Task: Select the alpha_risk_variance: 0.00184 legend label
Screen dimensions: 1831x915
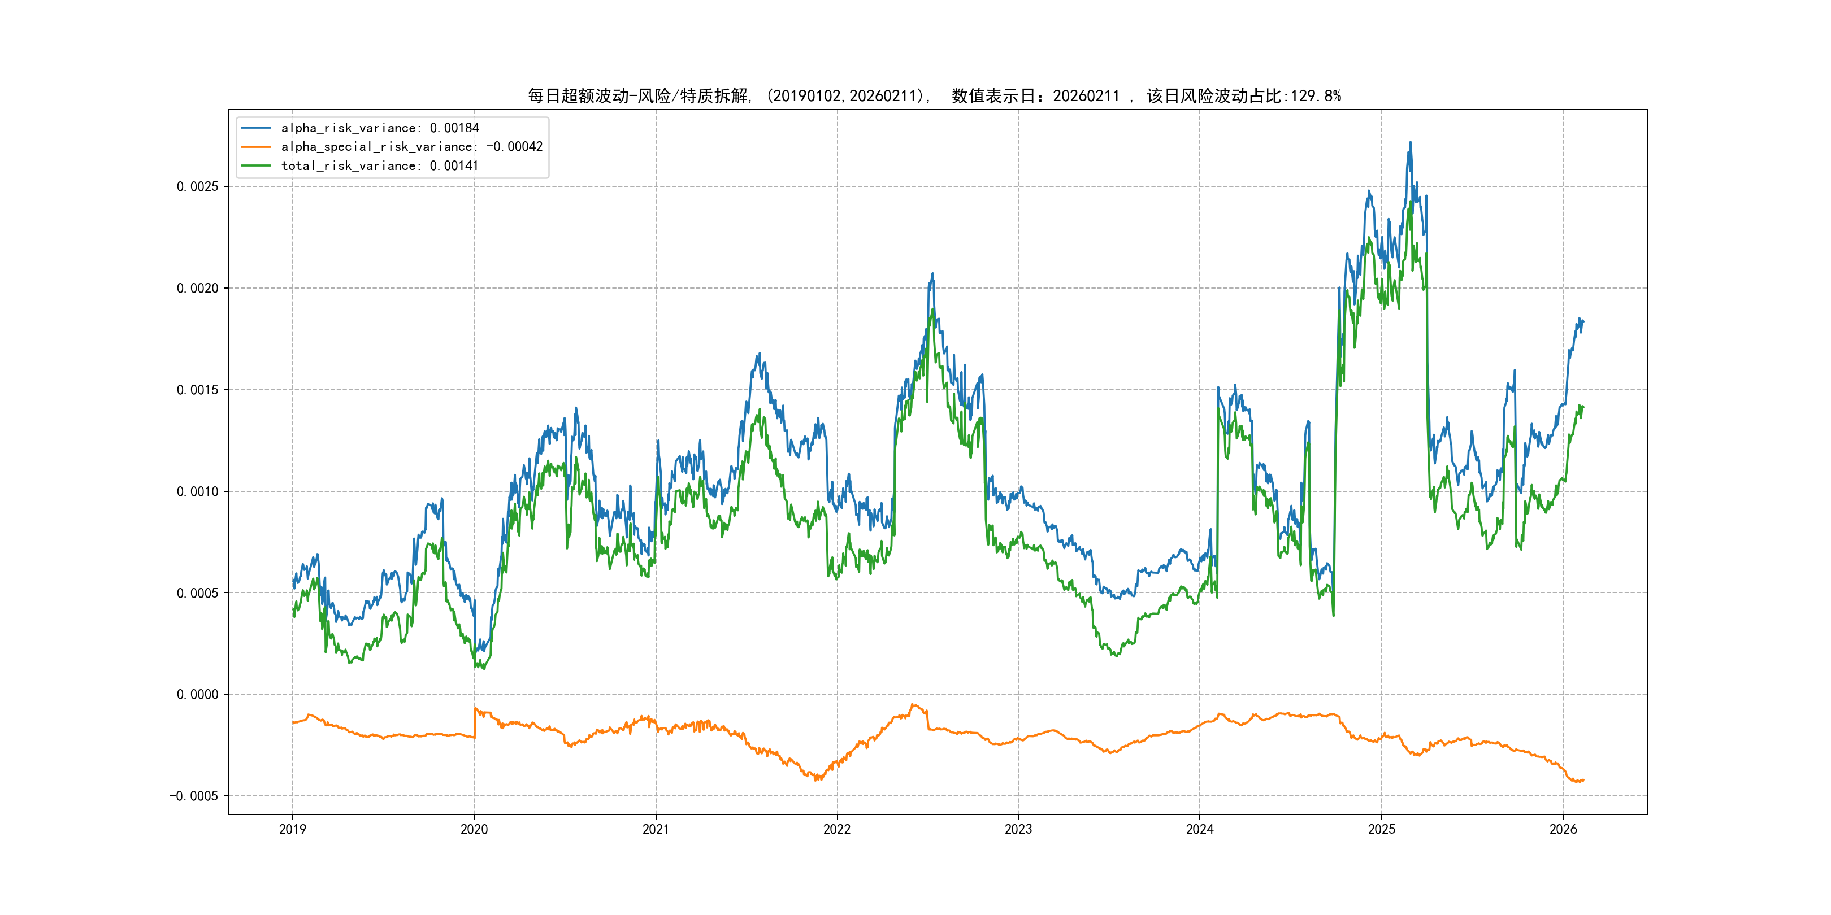Action: (380, 128)
